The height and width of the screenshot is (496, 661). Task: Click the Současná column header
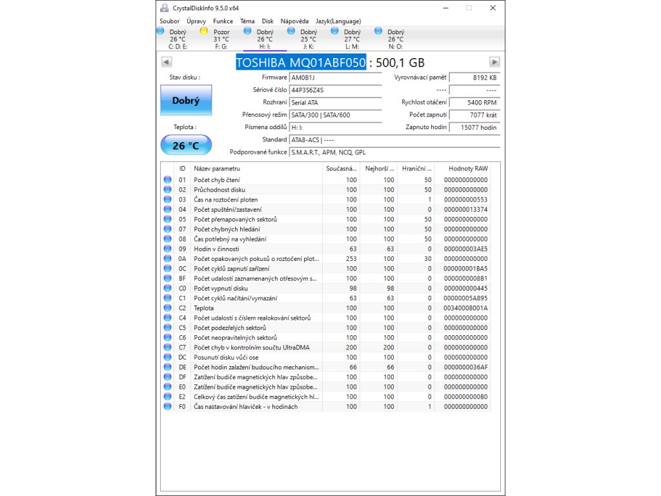tap(341, 169)
